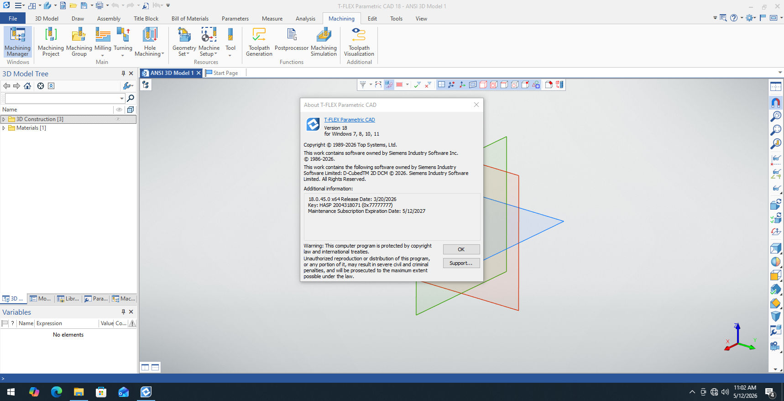Switch to the 3D Model ribbon tab

point(47,19)
